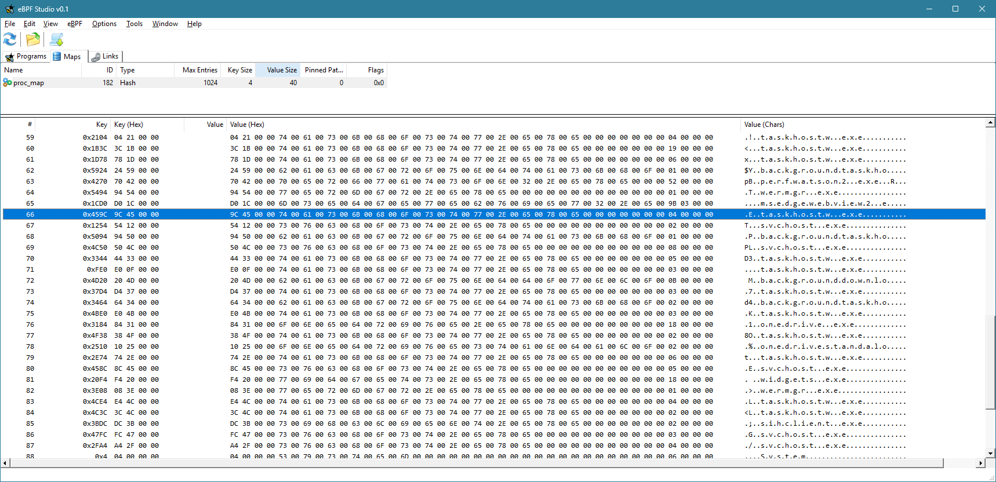Select entry row 72 with key 0x4D20
996x482 pixels.
point(348,280)
